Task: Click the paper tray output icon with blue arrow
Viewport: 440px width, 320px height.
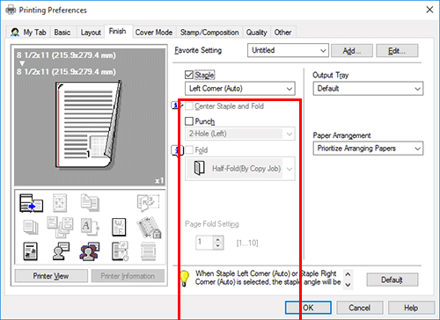Action: (x=31, y=203)
